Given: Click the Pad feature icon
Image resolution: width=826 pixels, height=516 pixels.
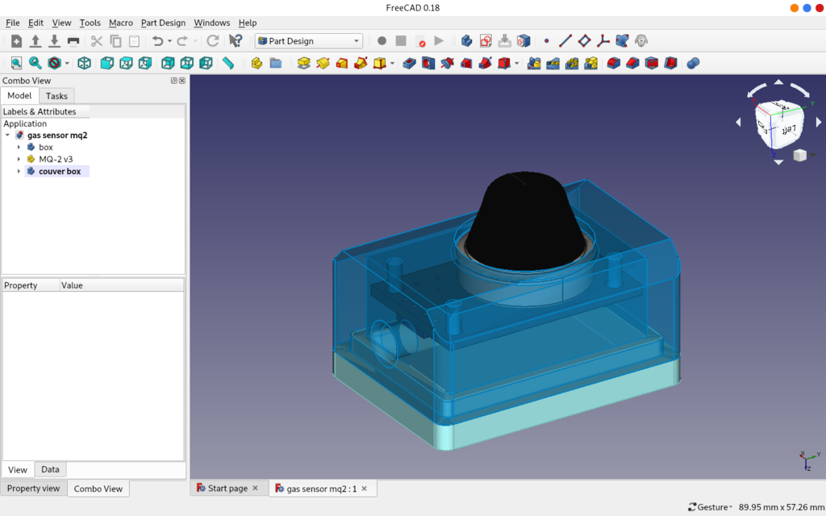Looking at the screenshot, I should pyautogui.click(x=303, y=63).
